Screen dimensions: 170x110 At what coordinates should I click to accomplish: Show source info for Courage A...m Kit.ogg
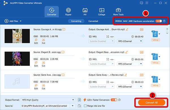[x=64, y=29]
